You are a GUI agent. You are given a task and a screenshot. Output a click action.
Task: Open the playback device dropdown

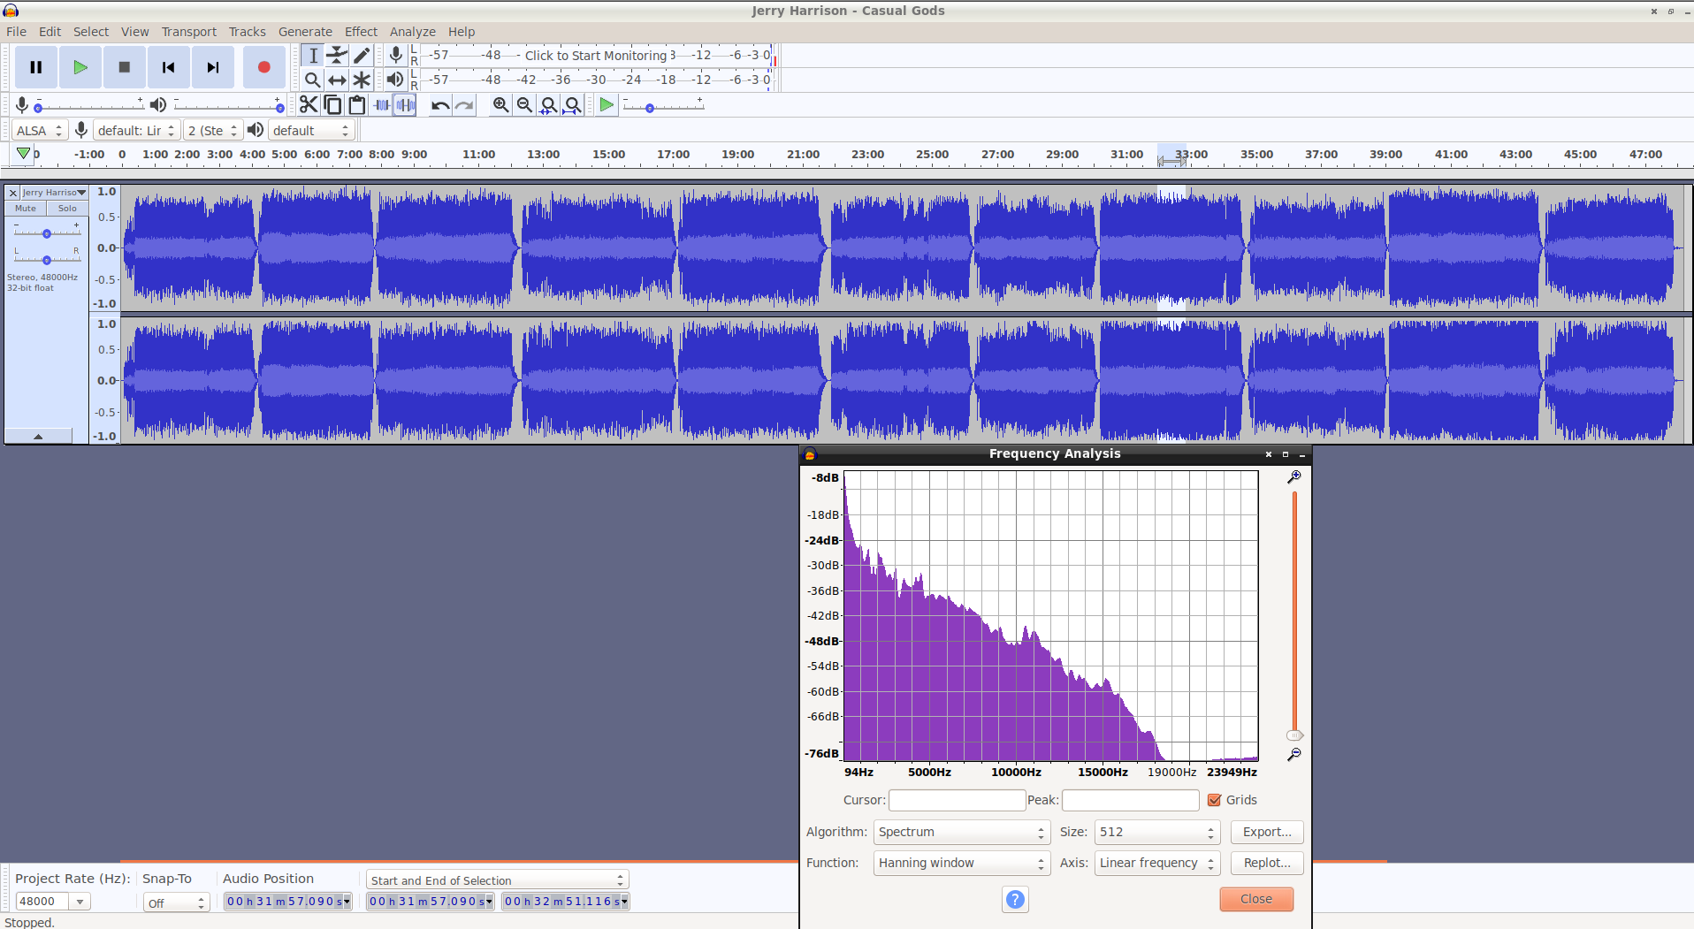311,131
